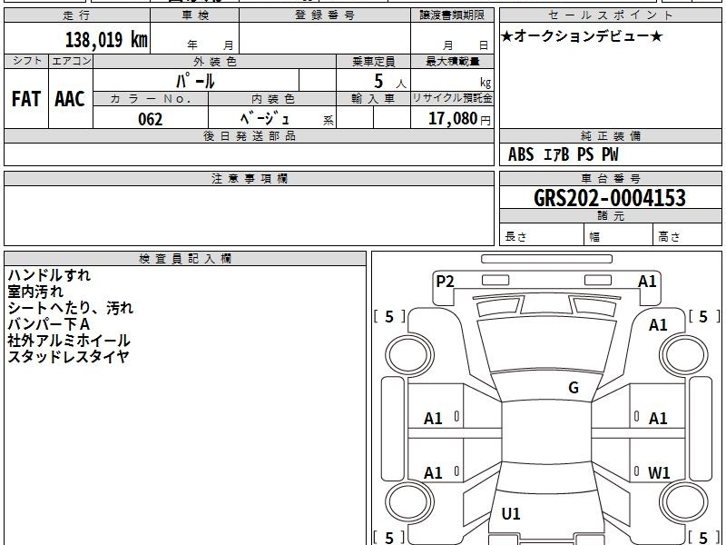Select the mileage value 138,019 km
The width and height of the screenshot is (726, 545).
[x=106, y=39]
